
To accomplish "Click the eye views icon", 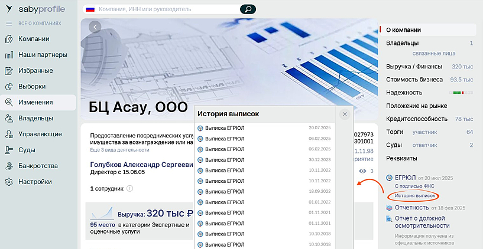I will click(362, 171).
